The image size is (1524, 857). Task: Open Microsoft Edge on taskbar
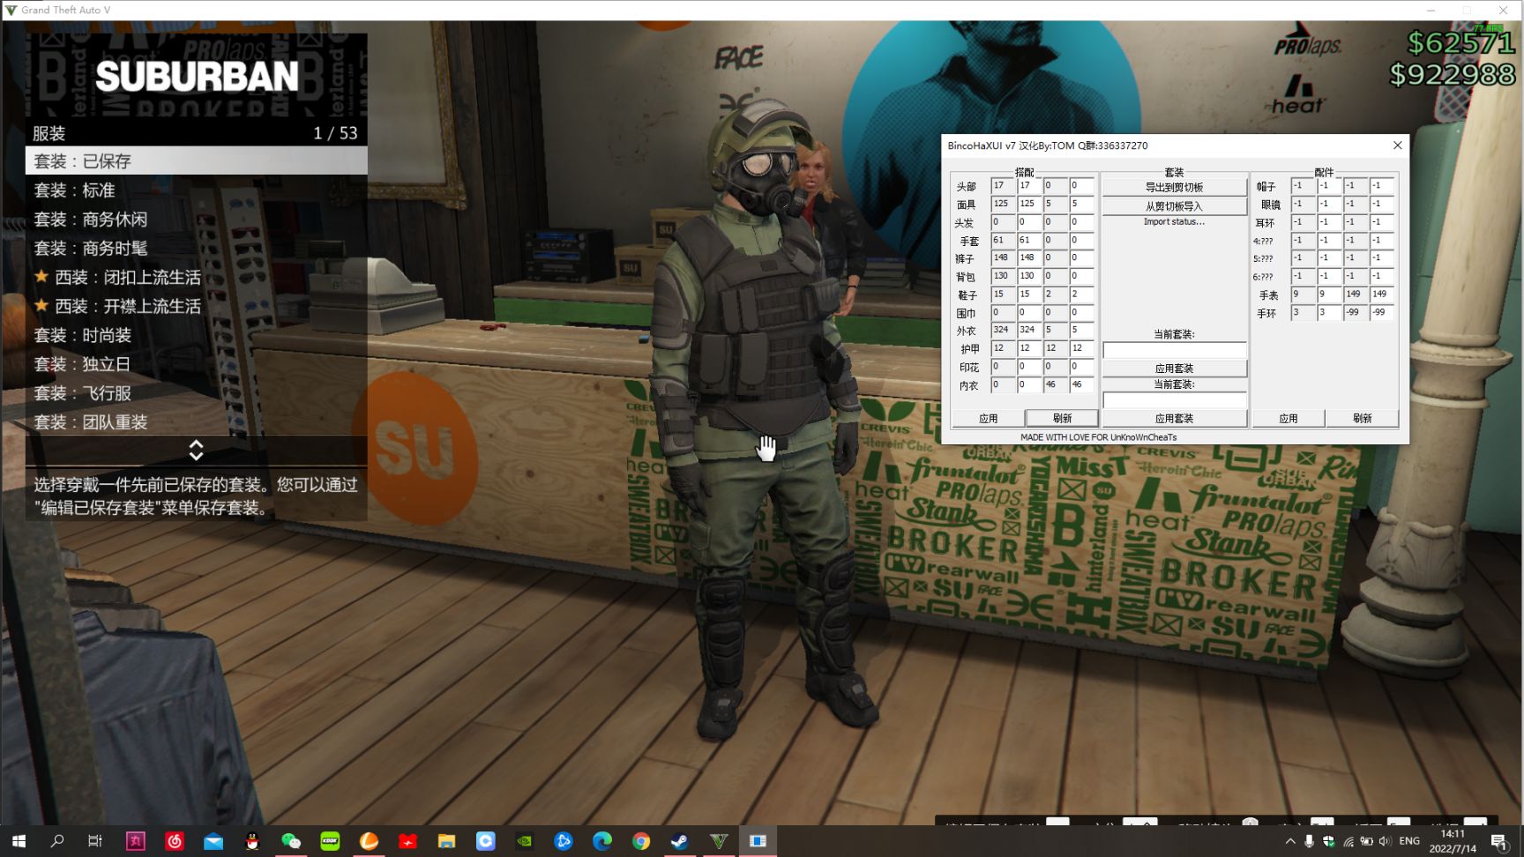601,841
